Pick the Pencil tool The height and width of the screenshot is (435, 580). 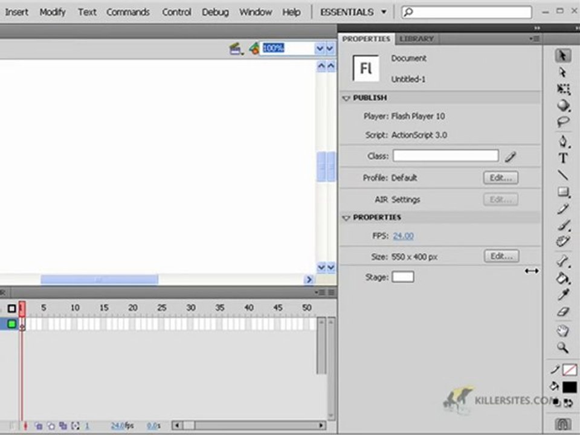pos(563,209)
